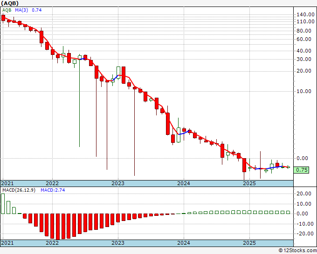Screen dimensions: 317x254
Task: Click the first red candlestick in 2021
Action: [x=3, y=18]
